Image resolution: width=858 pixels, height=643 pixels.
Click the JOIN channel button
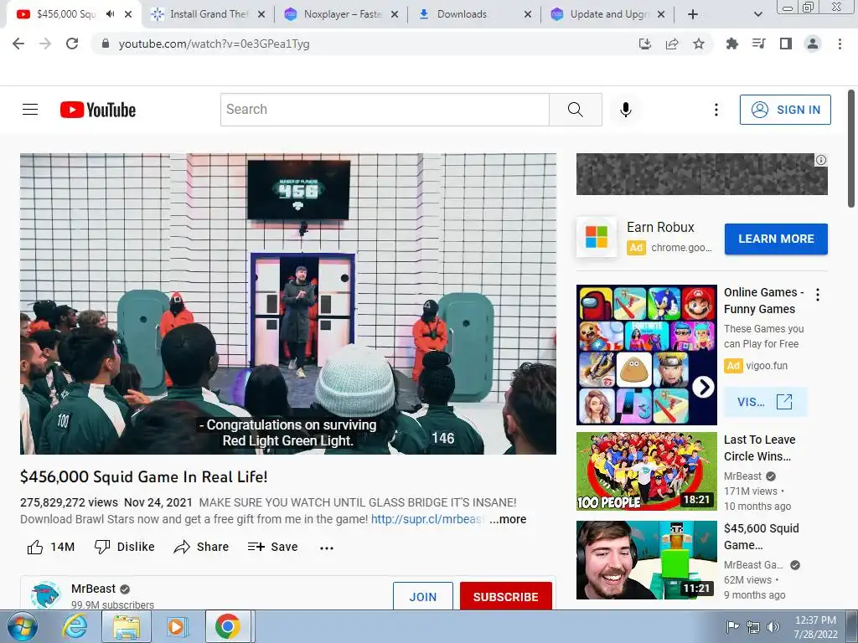click(x=423, y=596)
